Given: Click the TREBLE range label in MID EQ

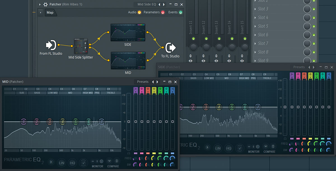Looking at the screenshot, I should tap(111, 93).
